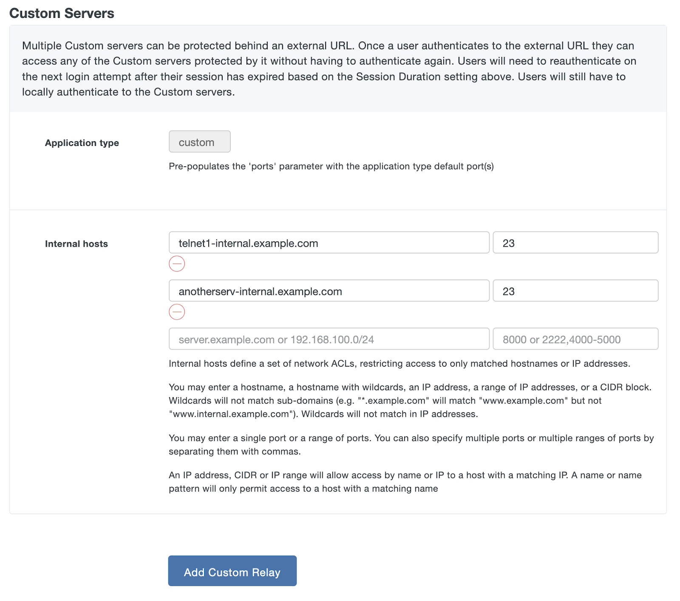Remove the anotherserv-internal.example.com host entry

tap(177, 313)
